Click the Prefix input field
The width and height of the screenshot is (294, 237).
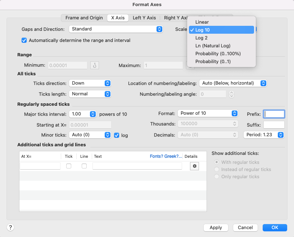tap(274, 114)
